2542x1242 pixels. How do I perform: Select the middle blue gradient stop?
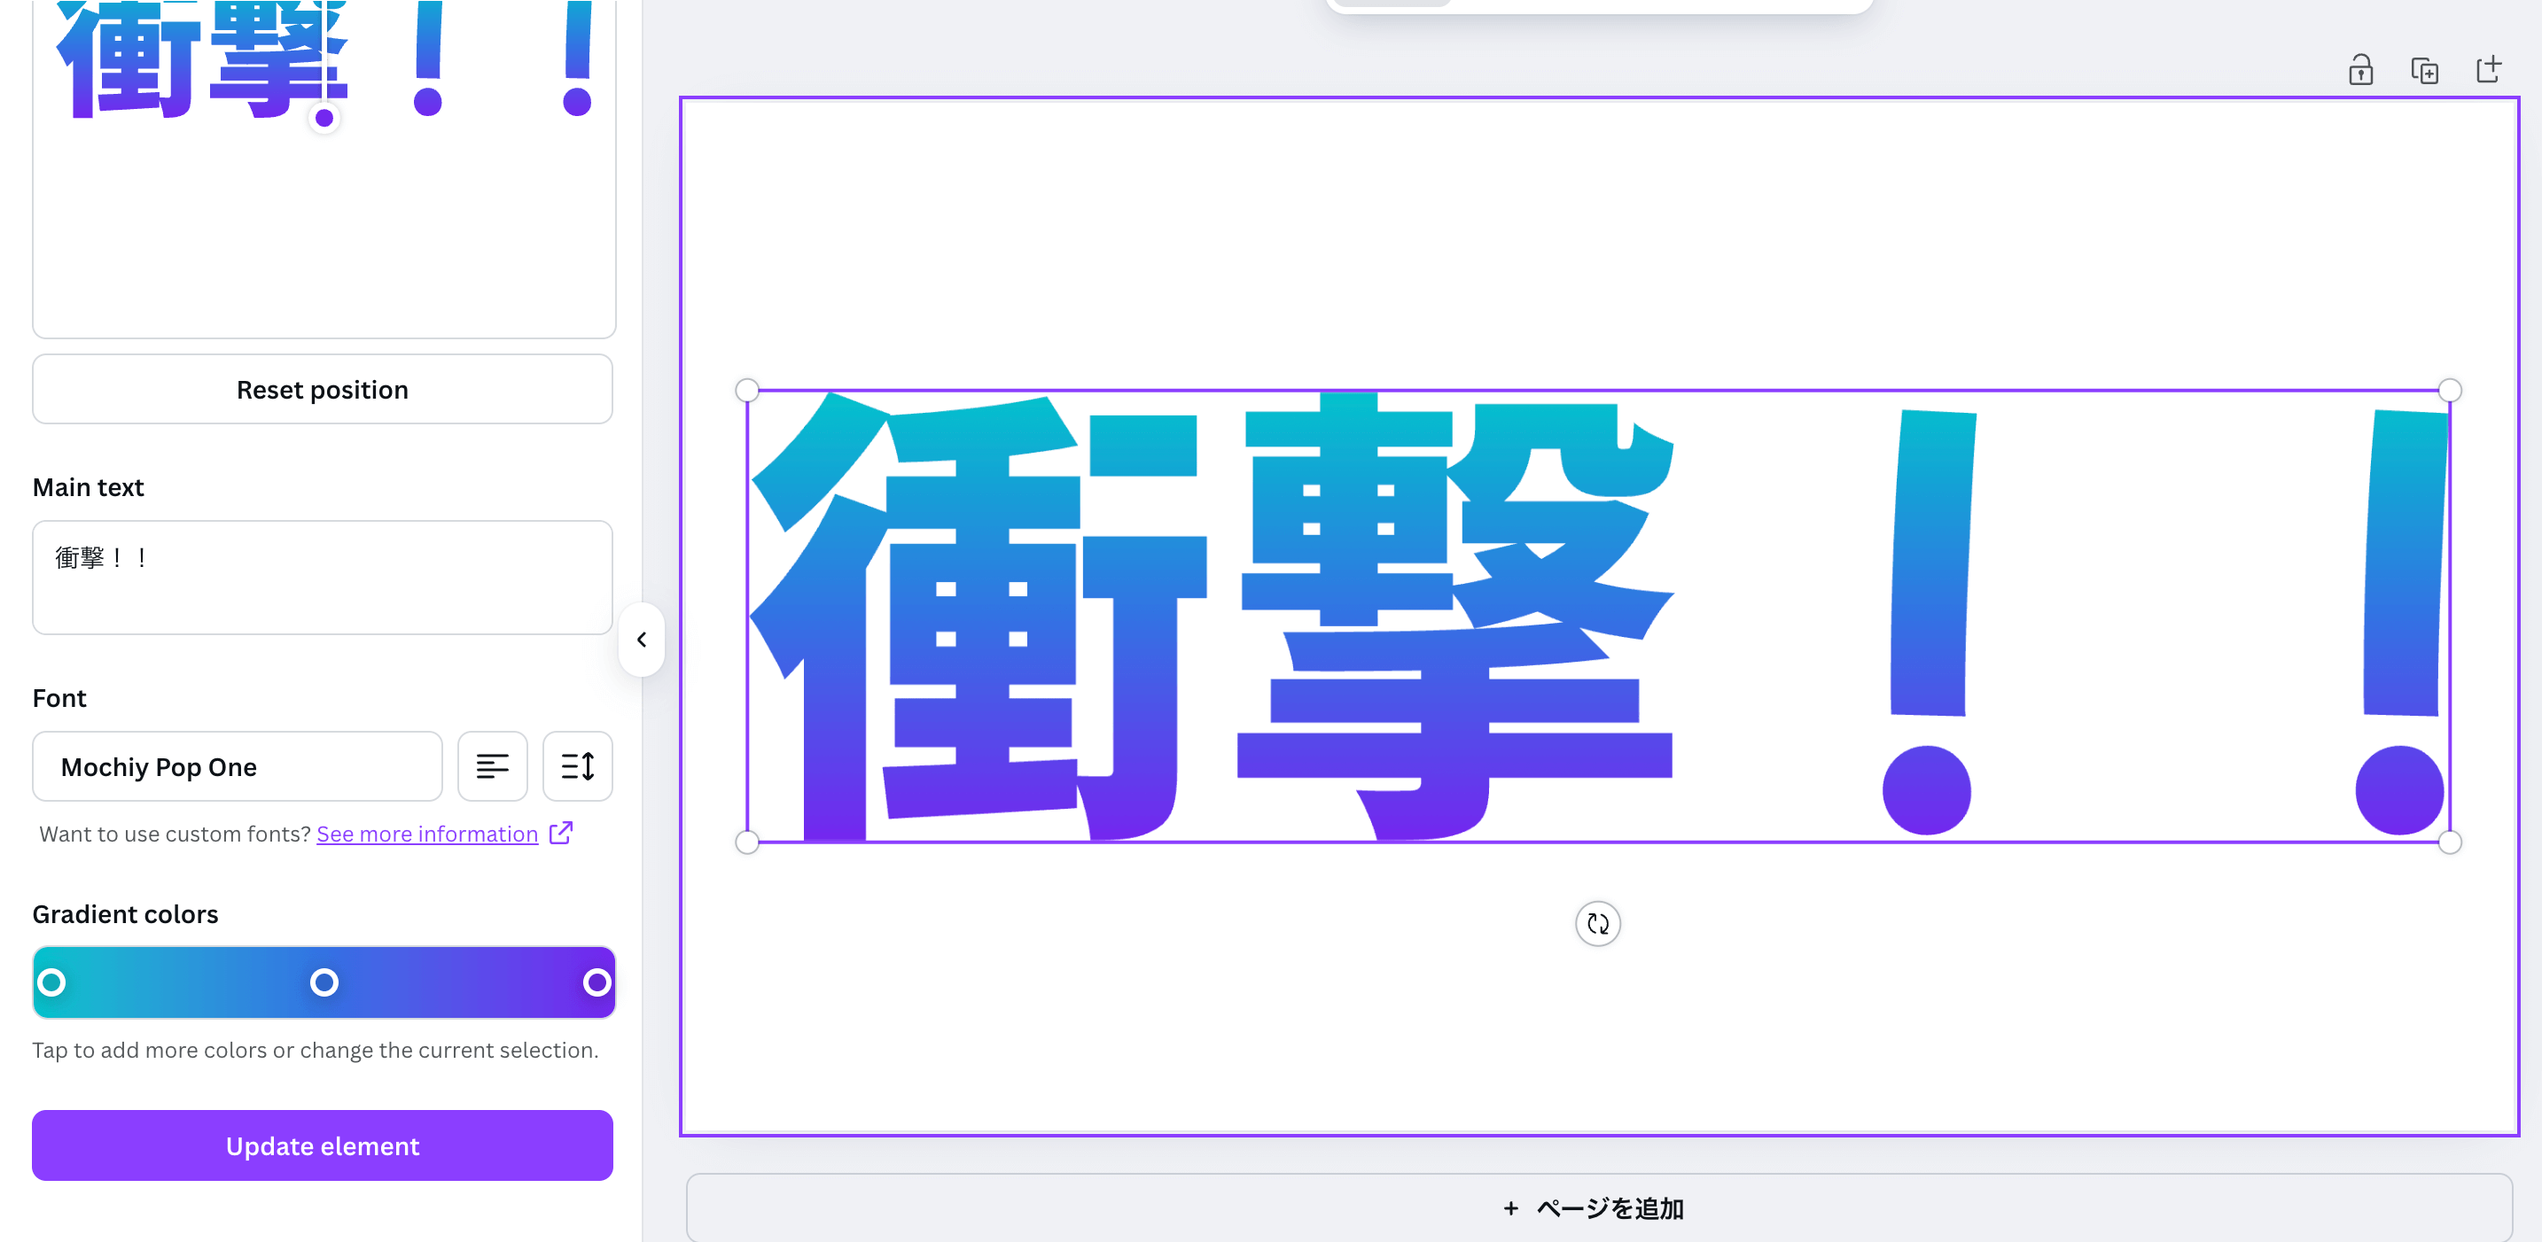click(x=324, y=982)
